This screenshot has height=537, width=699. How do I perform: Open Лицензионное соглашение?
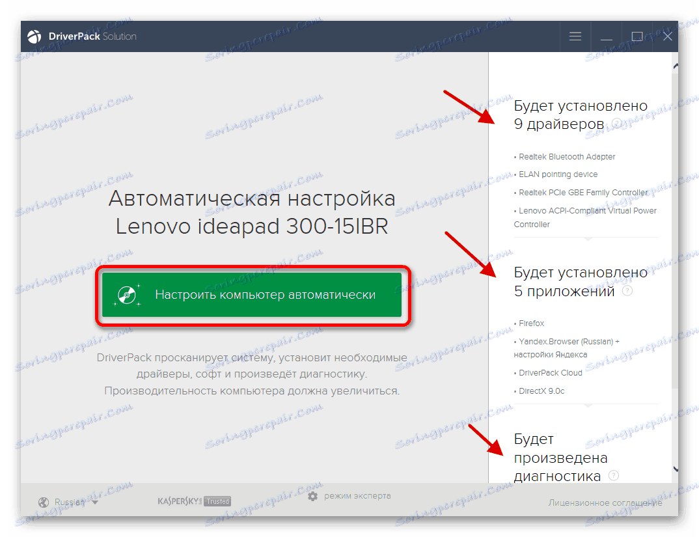[605, 503]
